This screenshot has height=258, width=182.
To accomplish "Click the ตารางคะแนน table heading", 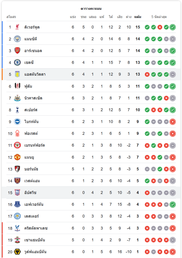I will 91,9.
